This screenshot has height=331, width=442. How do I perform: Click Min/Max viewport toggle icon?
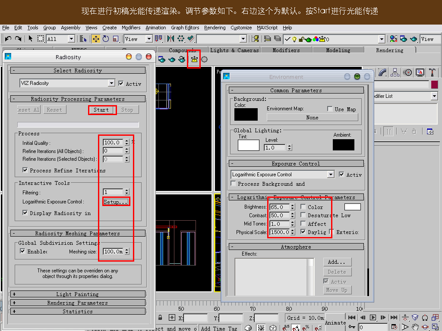(435, 327)
